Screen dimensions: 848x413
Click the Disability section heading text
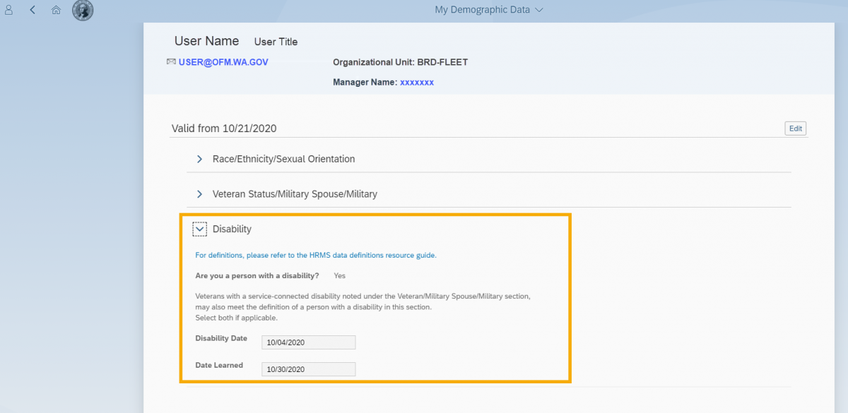pyautogui.click(x=232, y=229)
